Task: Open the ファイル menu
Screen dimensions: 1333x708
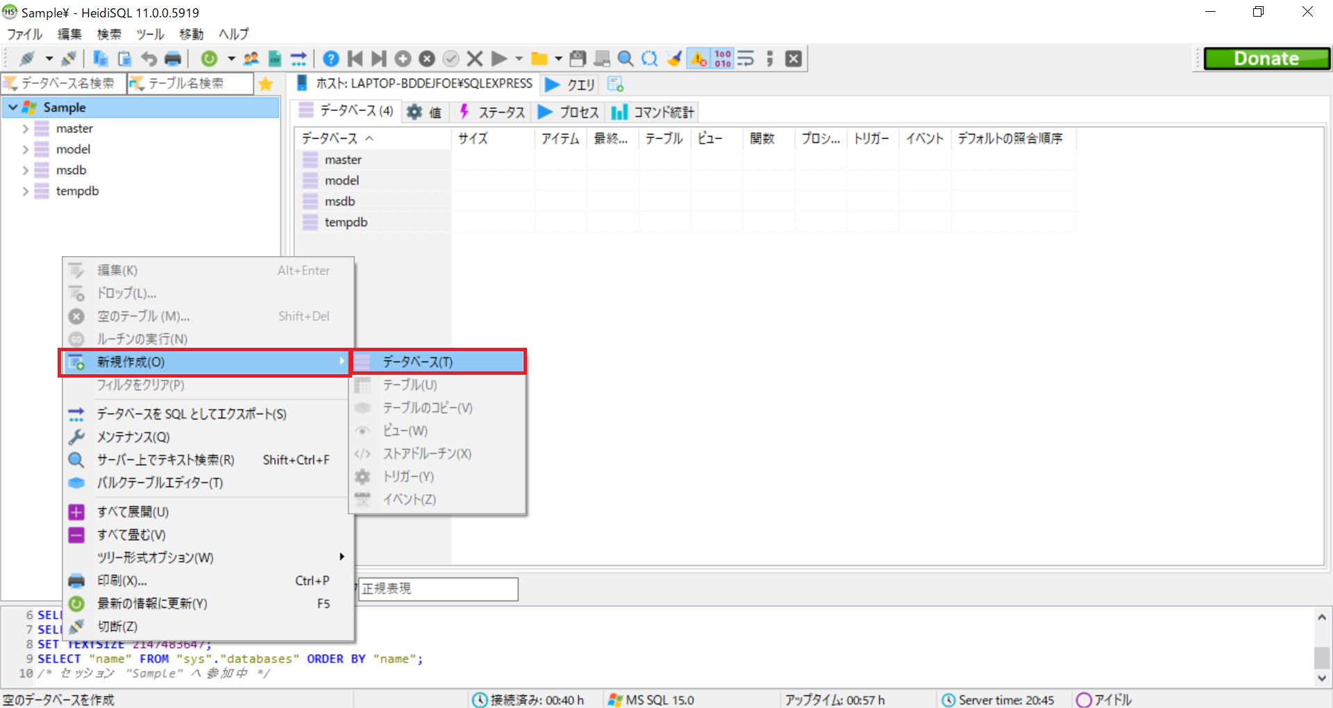Action: (24, 34)
